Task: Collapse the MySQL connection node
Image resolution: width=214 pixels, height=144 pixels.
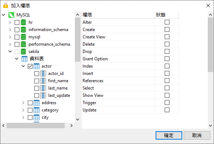Action: [x=4, y=15]
